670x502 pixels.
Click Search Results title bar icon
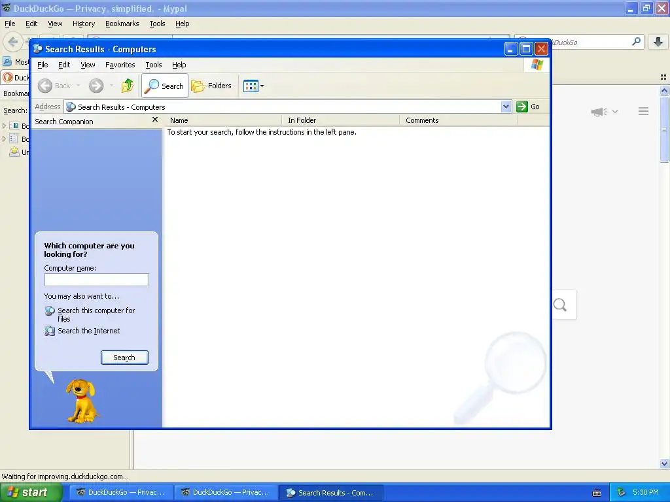pos(38,49)
